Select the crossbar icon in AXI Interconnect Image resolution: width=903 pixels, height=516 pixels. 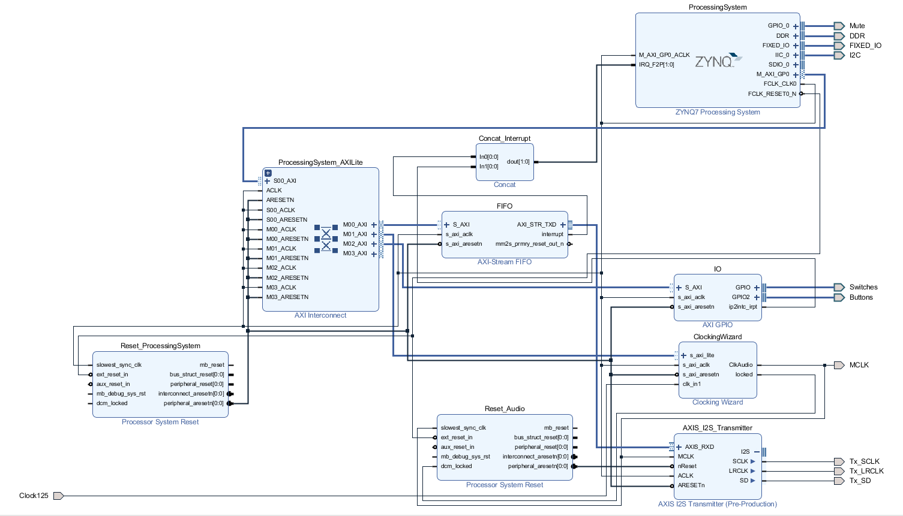coord(326,239)
